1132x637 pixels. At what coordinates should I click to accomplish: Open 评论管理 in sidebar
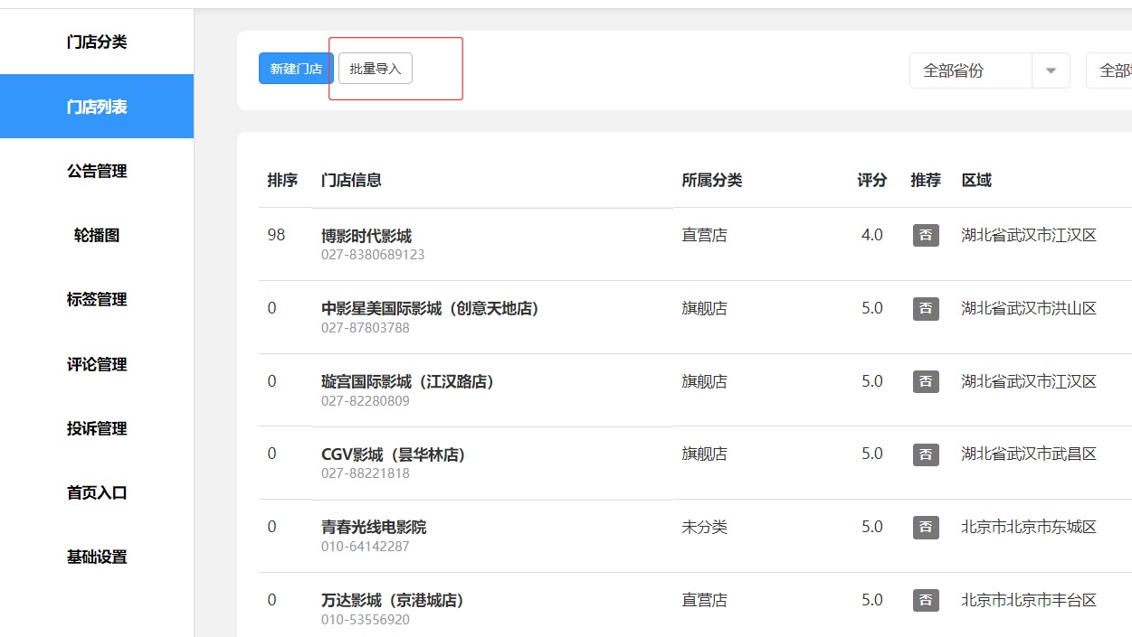pos(97,364)
